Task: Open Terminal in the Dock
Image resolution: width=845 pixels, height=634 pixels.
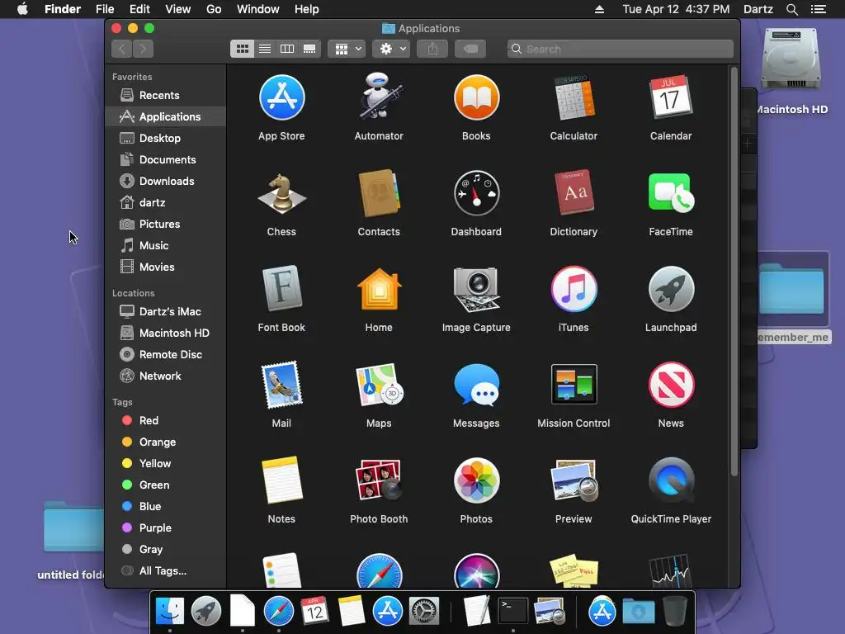Action: pos(512,612)
